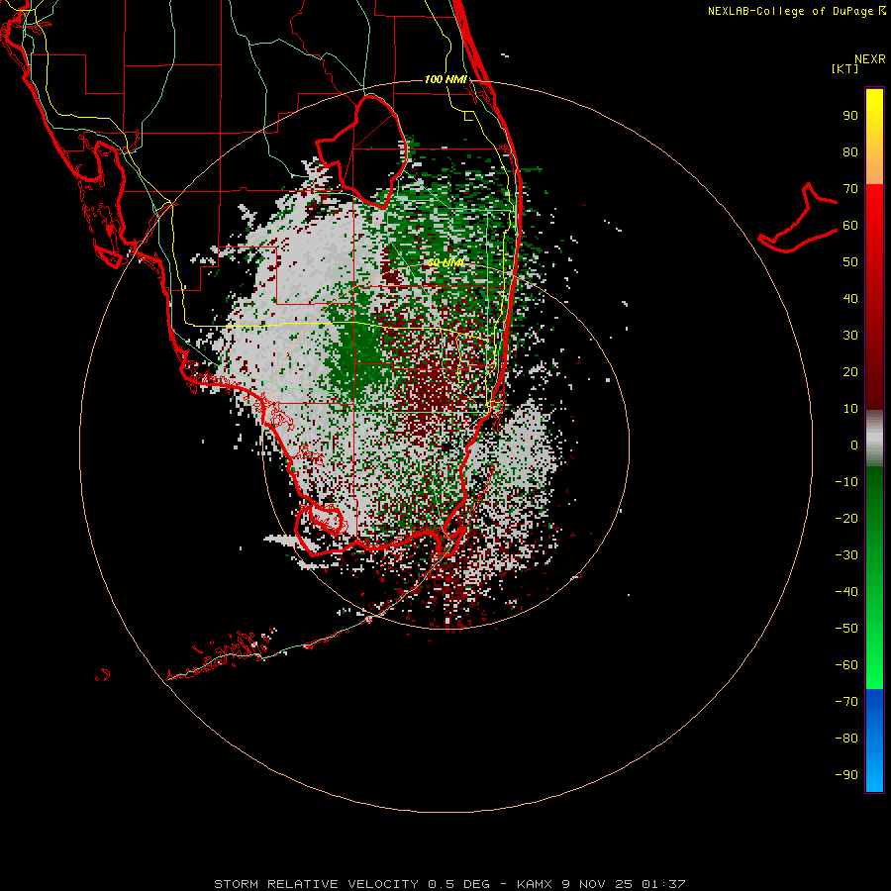Click the -30 value on the velocity scale

[846, 555]
